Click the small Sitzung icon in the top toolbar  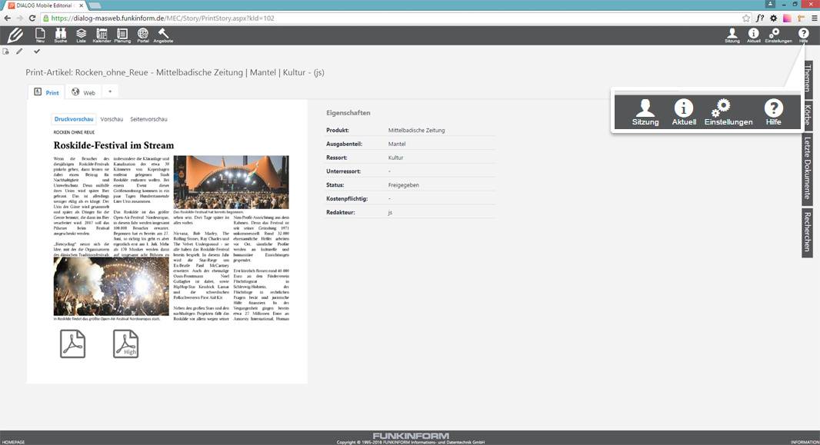(732, 35)
